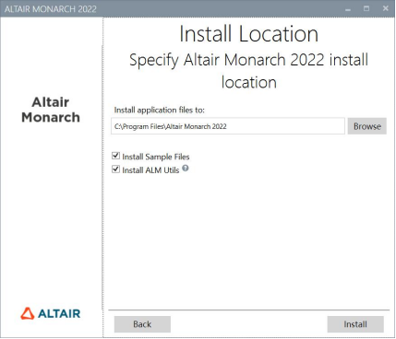Toggle the Install ALM Utils checkbox
Viewport: 396px width, 339px height.
(x=115, y=169)
